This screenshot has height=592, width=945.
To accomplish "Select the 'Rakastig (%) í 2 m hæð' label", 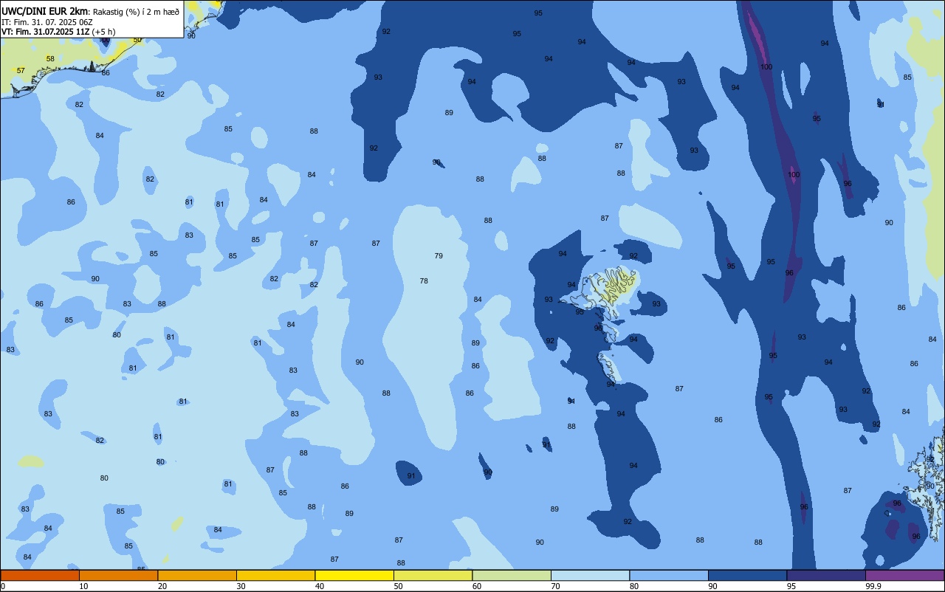I will tap(136, 11).
